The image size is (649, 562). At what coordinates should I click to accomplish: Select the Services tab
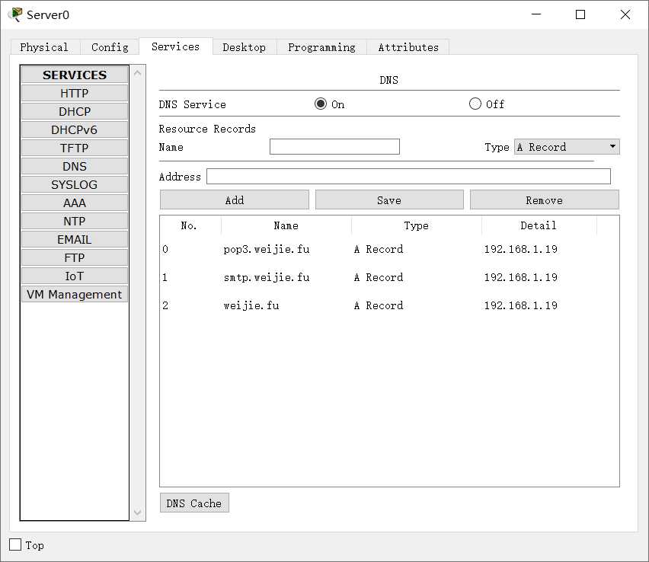coord(175,46)
